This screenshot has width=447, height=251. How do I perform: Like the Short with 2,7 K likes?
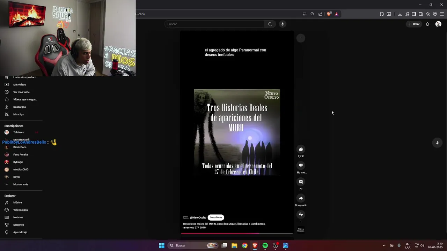(x=301, y=149)
